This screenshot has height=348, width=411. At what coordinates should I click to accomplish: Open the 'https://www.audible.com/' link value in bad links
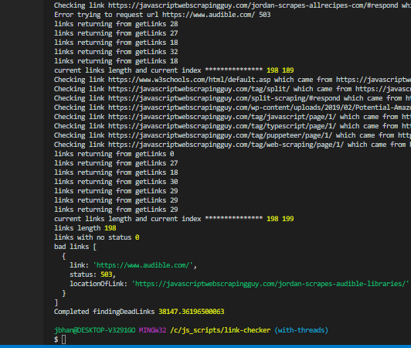tap(143, 265)
